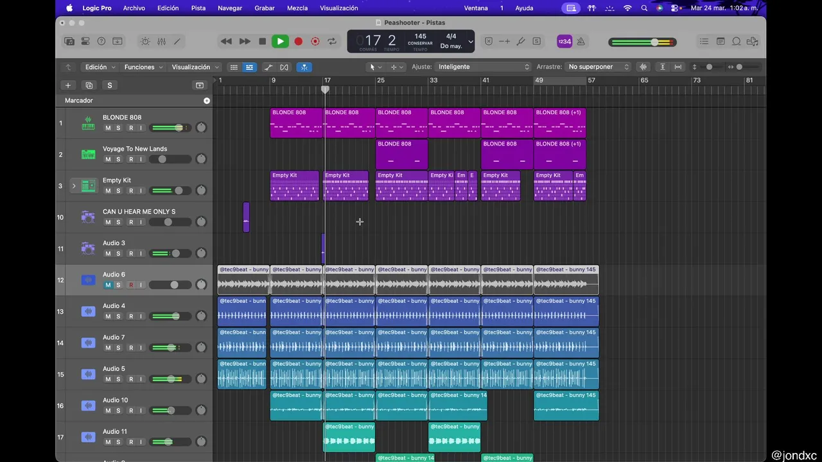The width and height of the screenshot is (822, 462).
Task: Solo the Voyage To New Lands track
Action: pyautogui.click(x=118, y=159)
